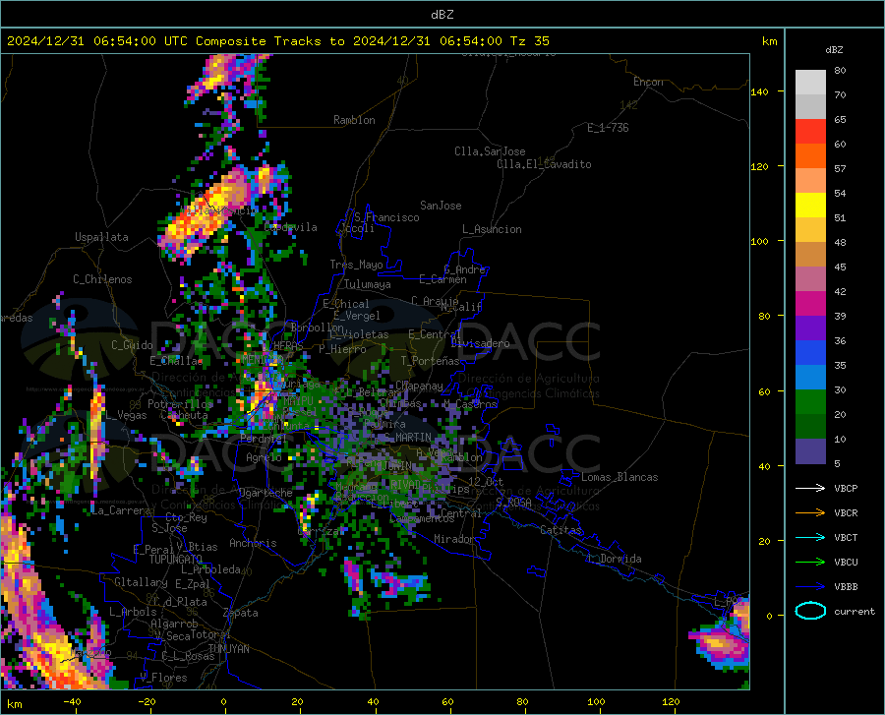Screen dimensions: 885x715
Task: Pick the slate 5–10 dBZ legend swatch
Action: coord(810,451)
